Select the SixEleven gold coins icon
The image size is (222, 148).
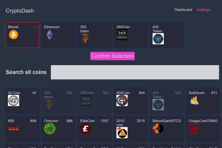coord(194,100)
